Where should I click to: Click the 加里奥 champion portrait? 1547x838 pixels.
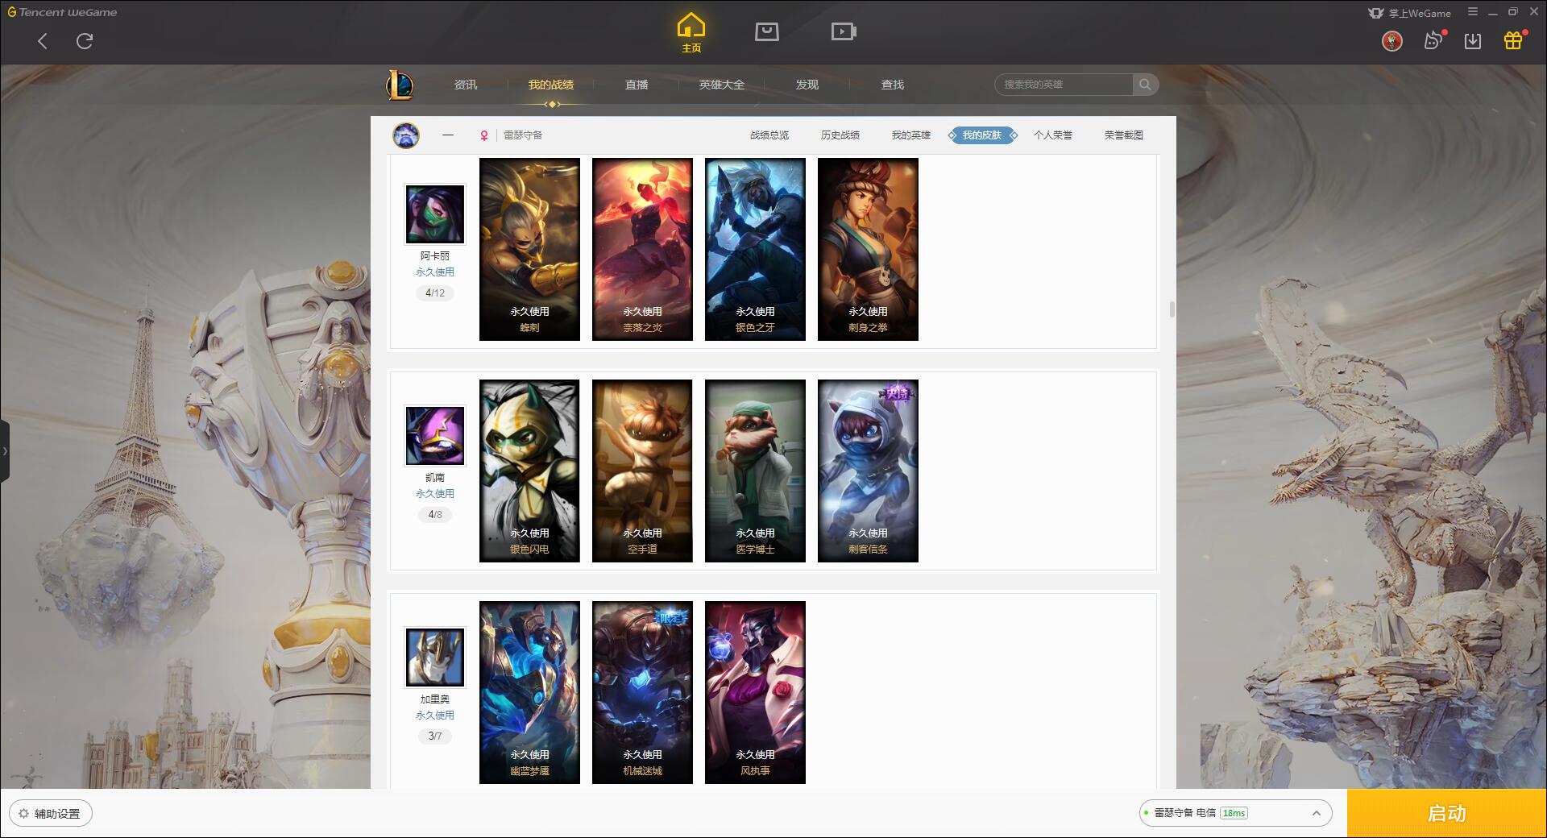pyautogui.click(x=435, y=657)
